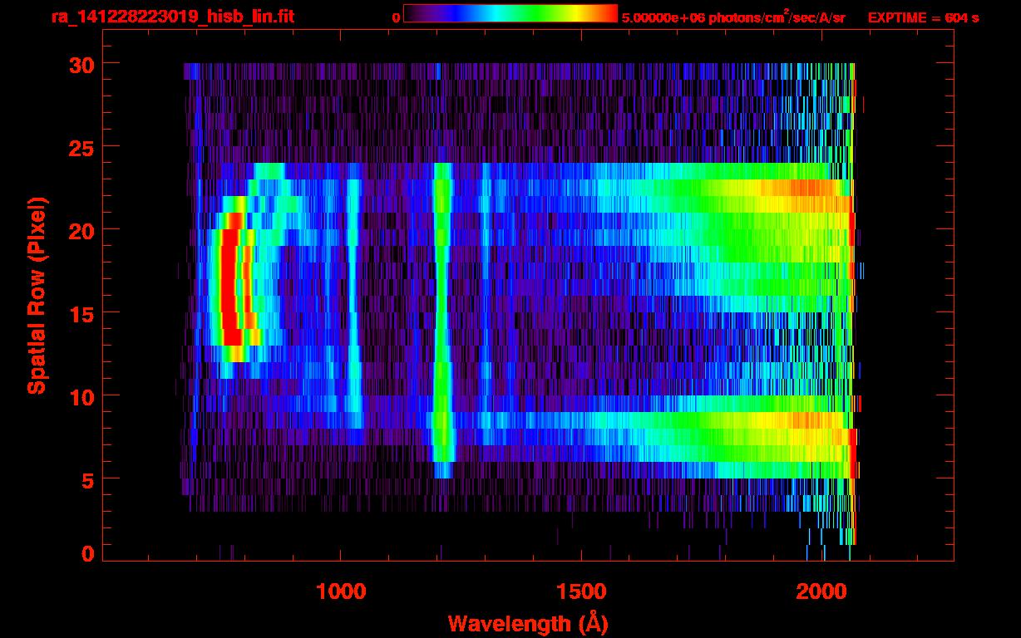Click the Spatial Row (Pixel) axis title

point(37,296)
